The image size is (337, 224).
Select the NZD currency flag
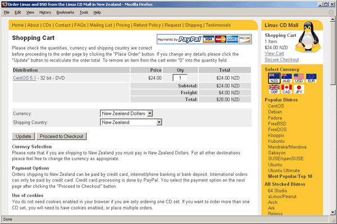(x=274, y=78)
